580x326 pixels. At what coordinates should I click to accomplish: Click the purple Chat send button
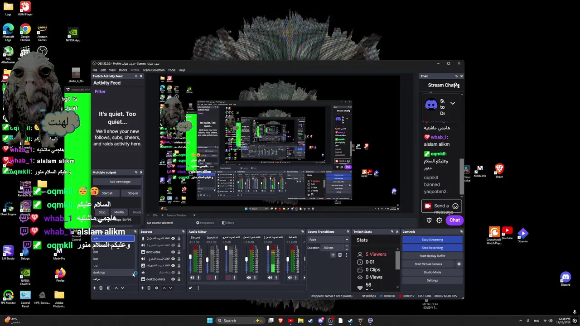[x=454, y=220]
